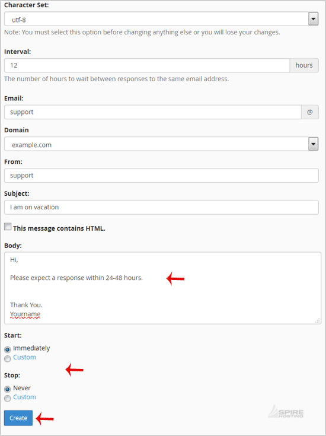
Task: Click inside the Body message textarea
Action: [162, 288]
